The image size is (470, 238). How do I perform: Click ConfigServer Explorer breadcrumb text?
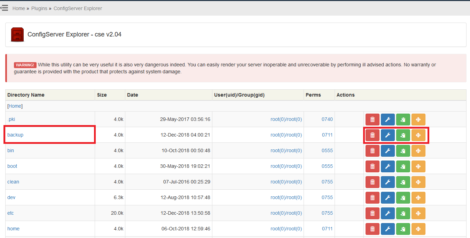(78, 8)
